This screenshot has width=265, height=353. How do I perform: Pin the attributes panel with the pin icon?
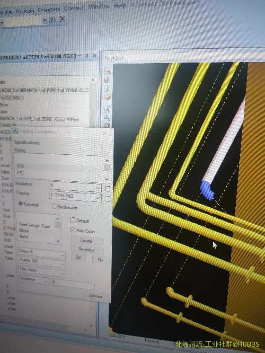point(87,55)
